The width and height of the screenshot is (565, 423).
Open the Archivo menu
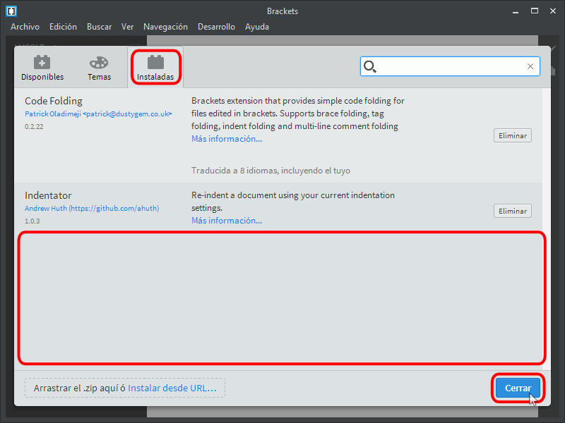click(x=25, y=27)
